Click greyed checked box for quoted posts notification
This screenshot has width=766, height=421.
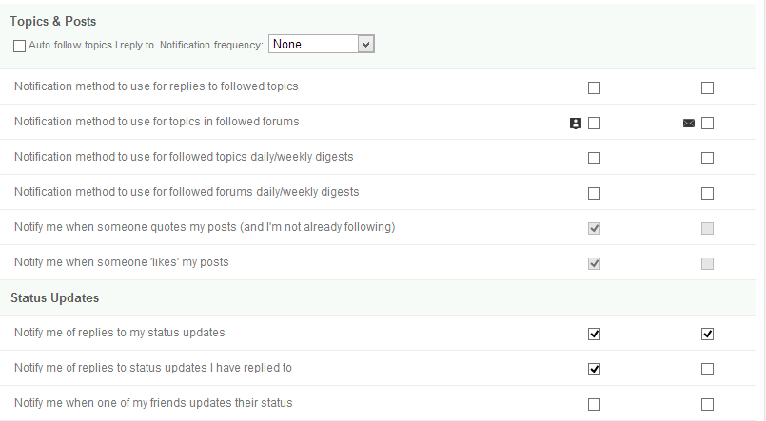595,228
